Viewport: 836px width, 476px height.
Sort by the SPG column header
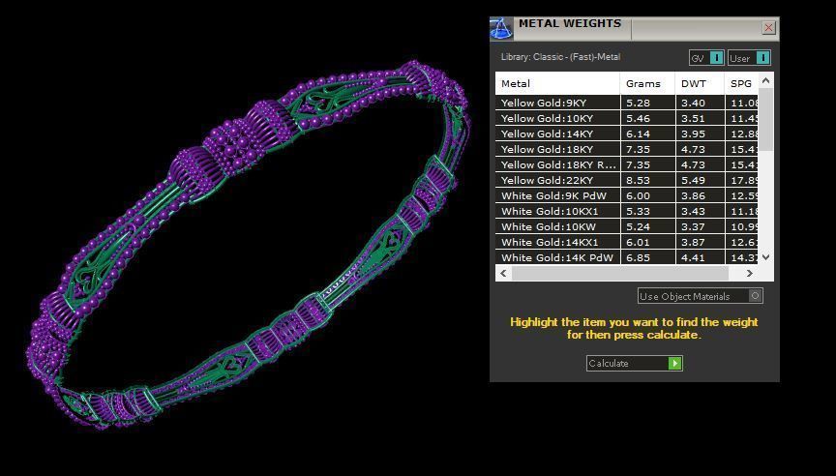[x=741, y=83]
